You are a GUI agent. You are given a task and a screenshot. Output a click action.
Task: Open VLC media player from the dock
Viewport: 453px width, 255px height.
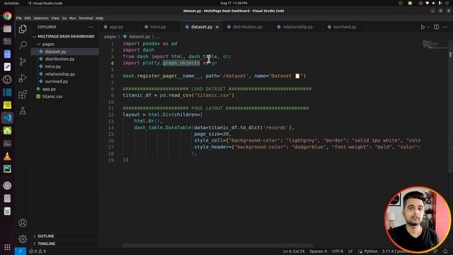[7, 156]
